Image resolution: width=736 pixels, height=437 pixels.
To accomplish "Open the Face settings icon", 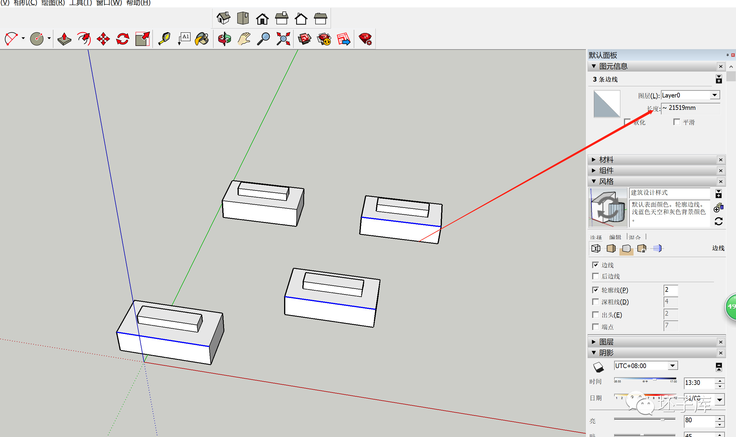I will click(x=611, y=248).
